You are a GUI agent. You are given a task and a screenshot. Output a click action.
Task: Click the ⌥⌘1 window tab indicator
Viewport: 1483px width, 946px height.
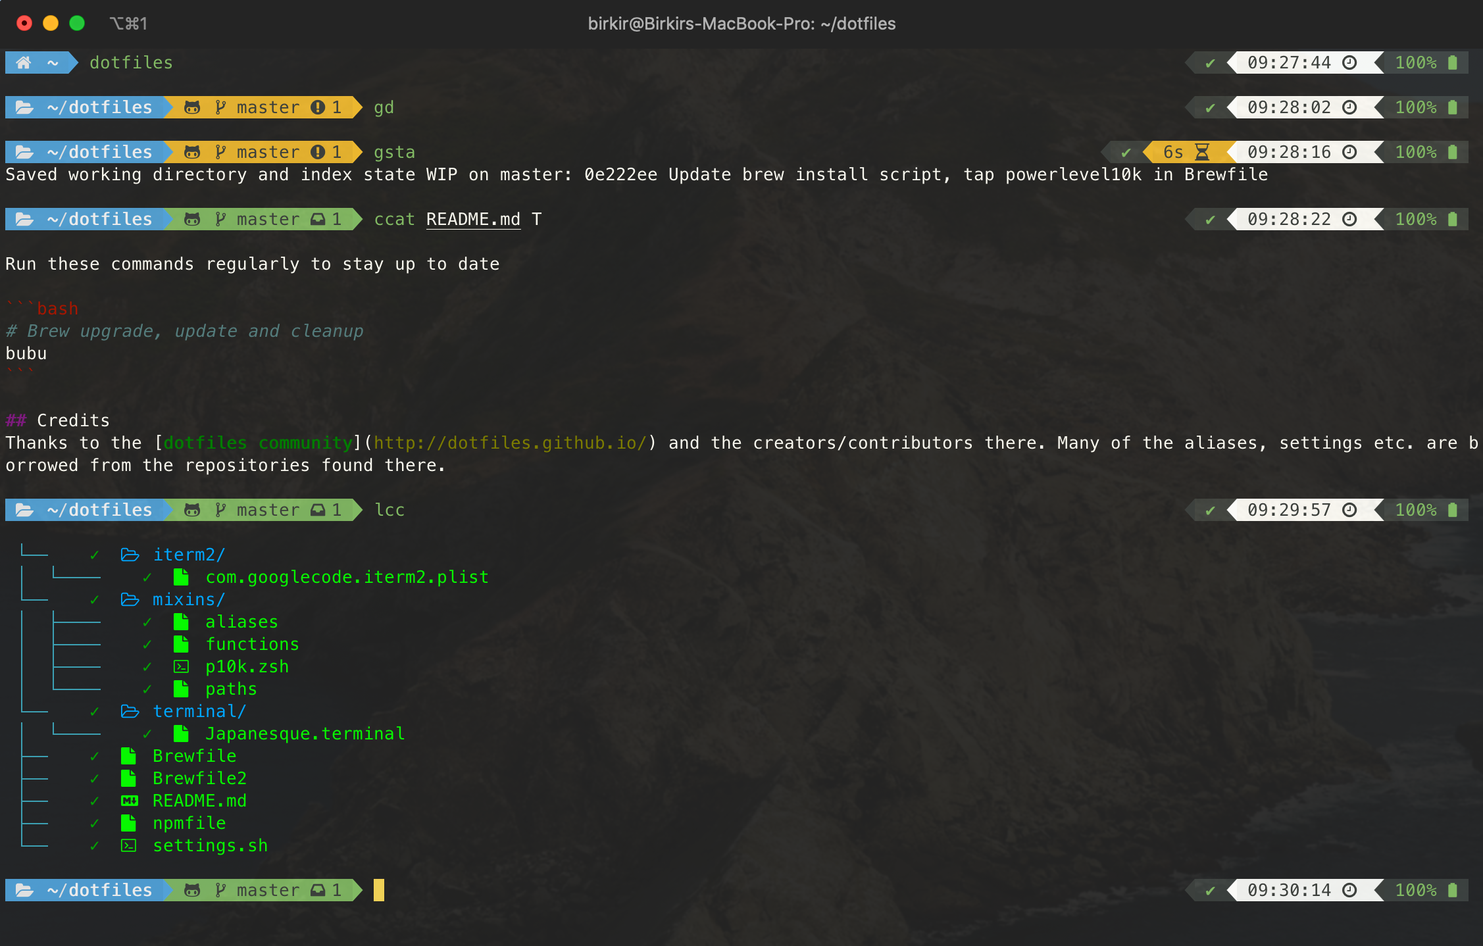pos(128,24)
